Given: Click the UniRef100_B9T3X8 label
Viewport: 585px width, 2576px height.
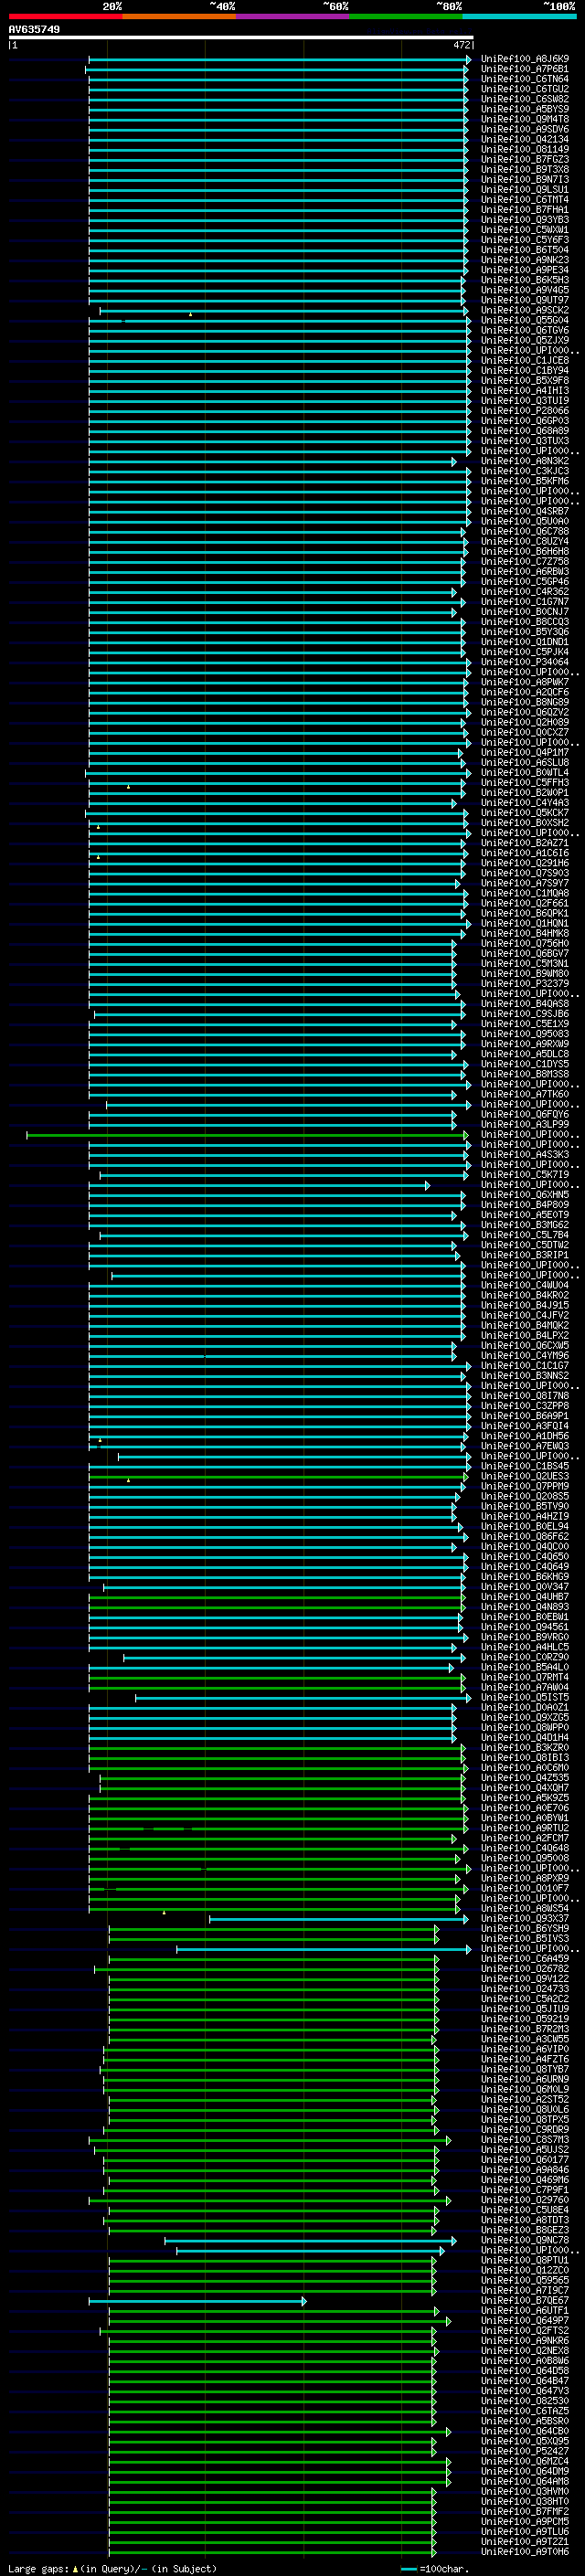Looking at the screenshot, I should [x=525, y=169].
